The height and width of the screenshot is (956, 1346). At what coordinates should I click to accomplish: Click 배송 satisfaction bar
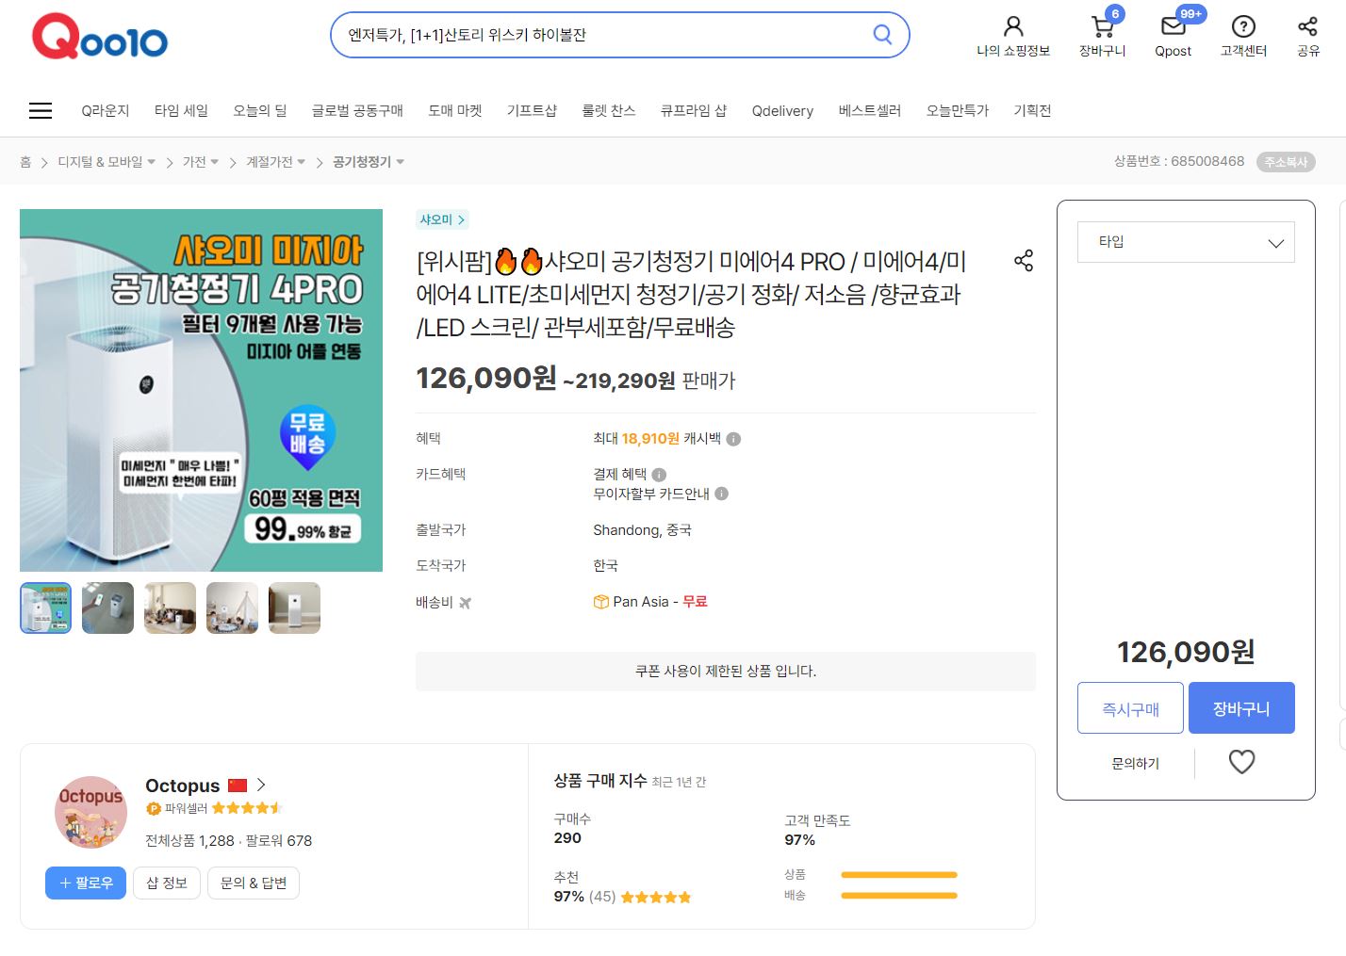[899, 896]
